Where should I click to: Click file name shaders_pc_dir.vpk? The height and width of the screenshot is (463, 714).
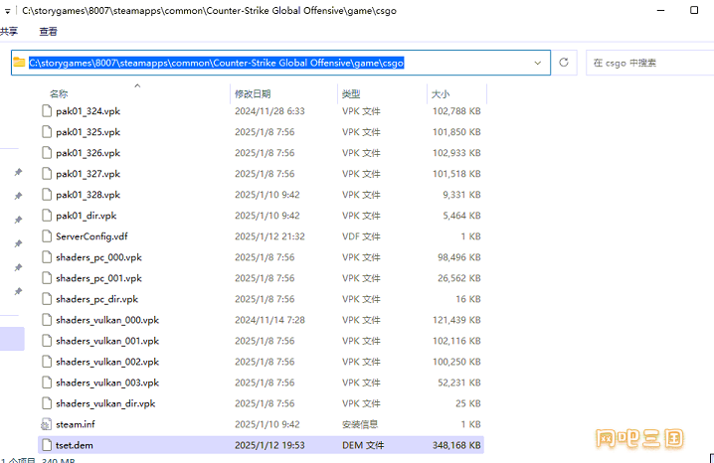[x=97, y=300]
